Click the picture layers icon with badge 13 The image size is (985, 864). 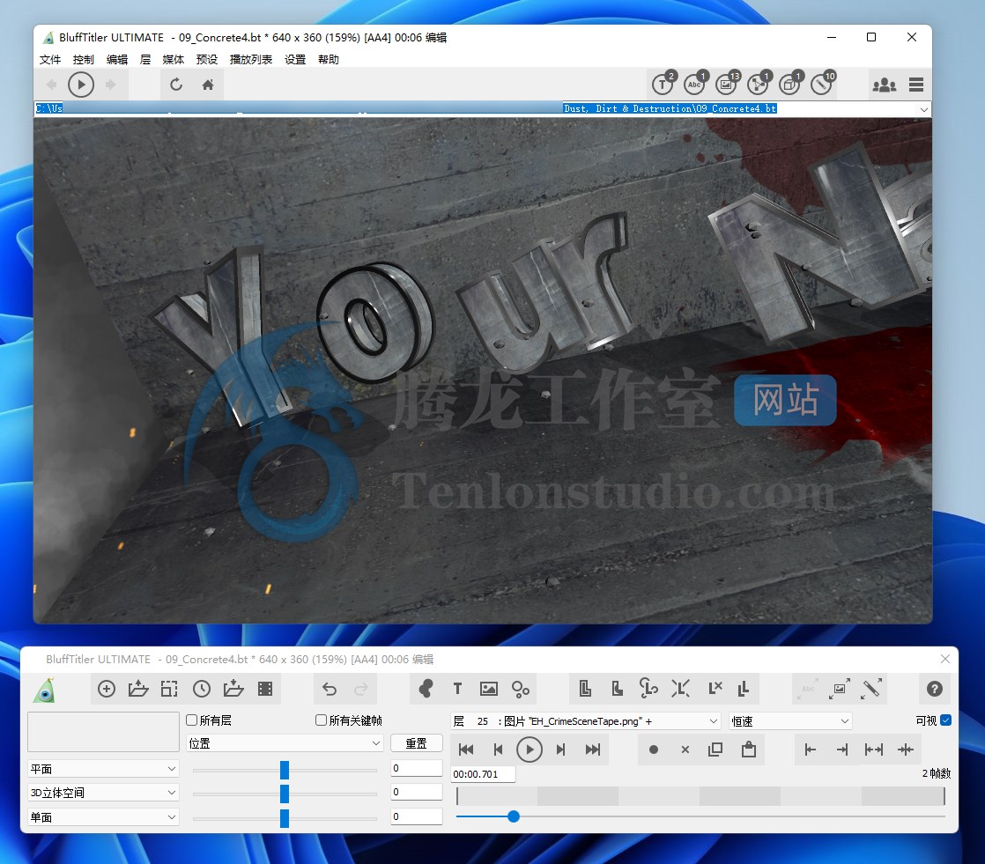(x=728, y=84)
